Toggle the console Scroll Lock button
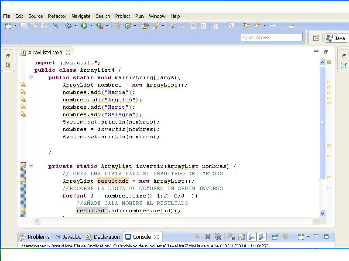This screenshot has height=261, width=349. coord(241,237)
